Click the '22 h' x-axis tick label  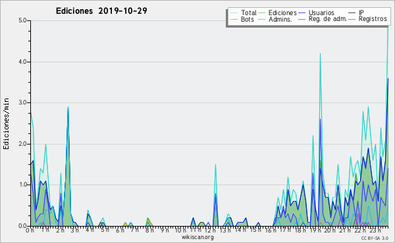360,231
